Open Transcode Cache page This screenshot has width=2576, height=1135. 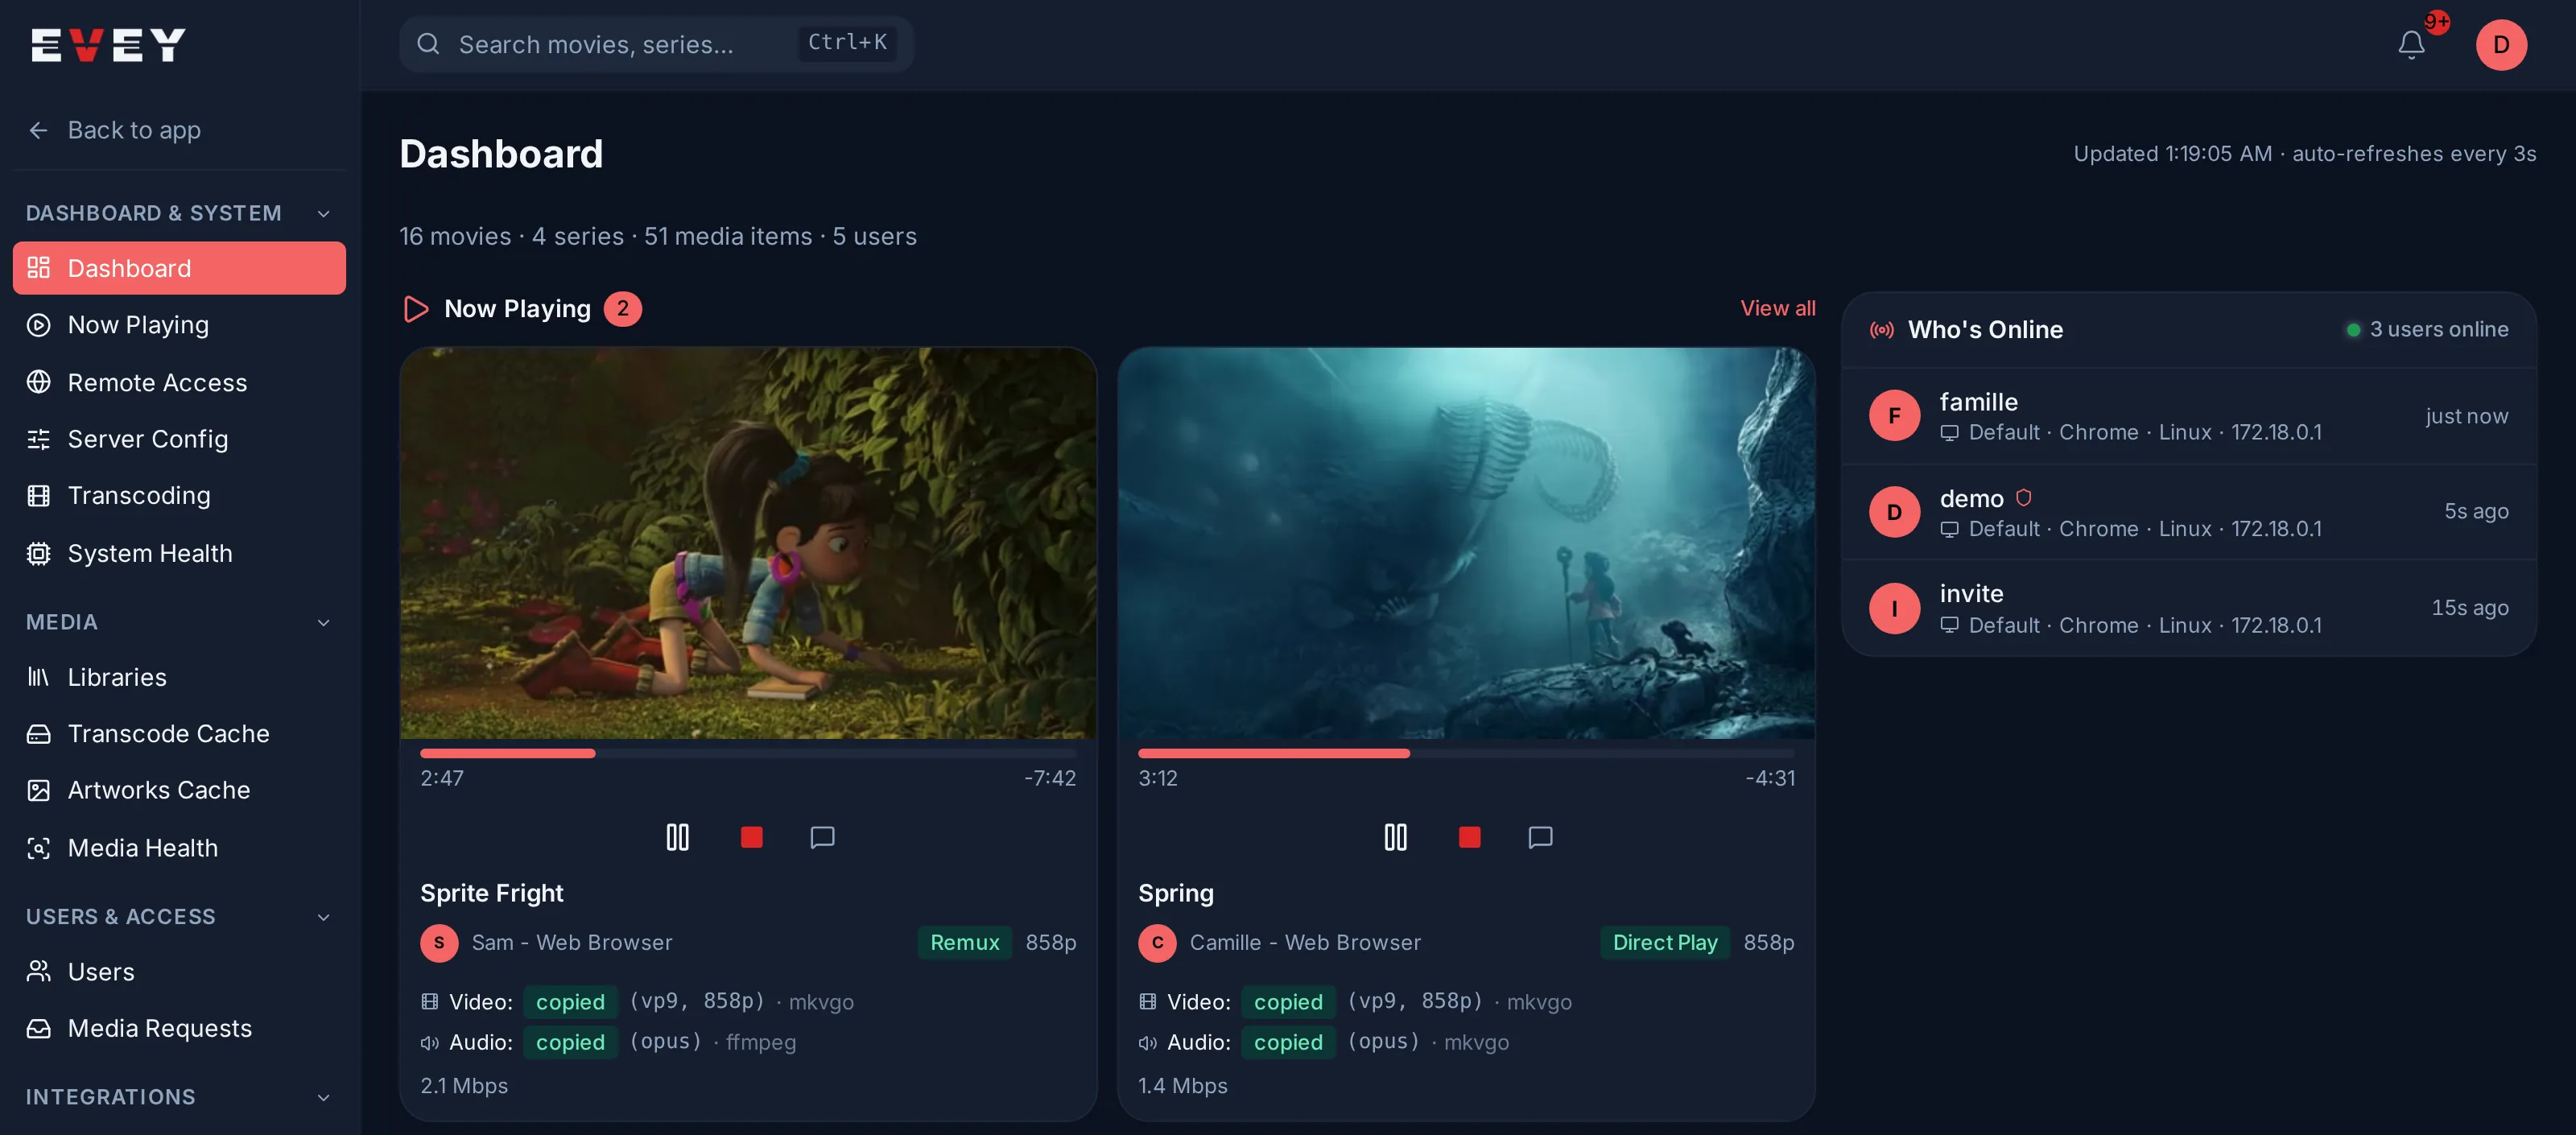(x=179, y=734)
